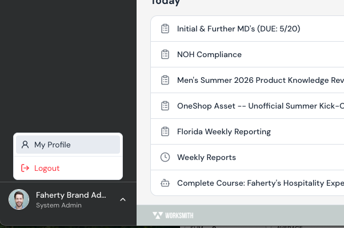Click the Worksmith logo in the footer
The height and width of the screenshot is (228, 344).
point(173,215)
